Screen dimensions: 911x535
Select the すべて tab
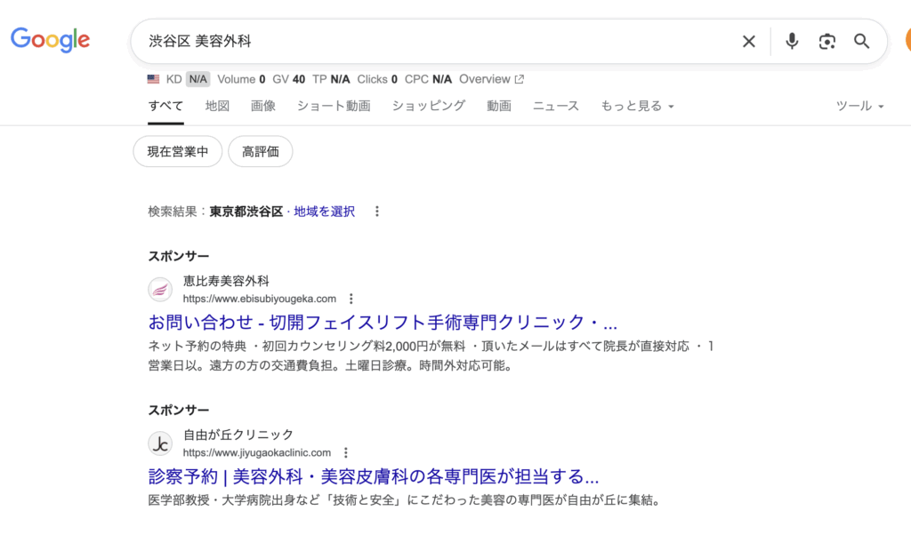165,106
